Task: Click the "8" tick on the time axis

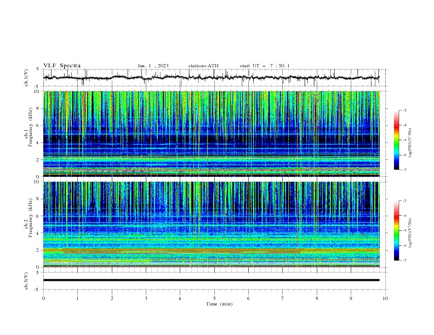Action: tap(317, 298)
